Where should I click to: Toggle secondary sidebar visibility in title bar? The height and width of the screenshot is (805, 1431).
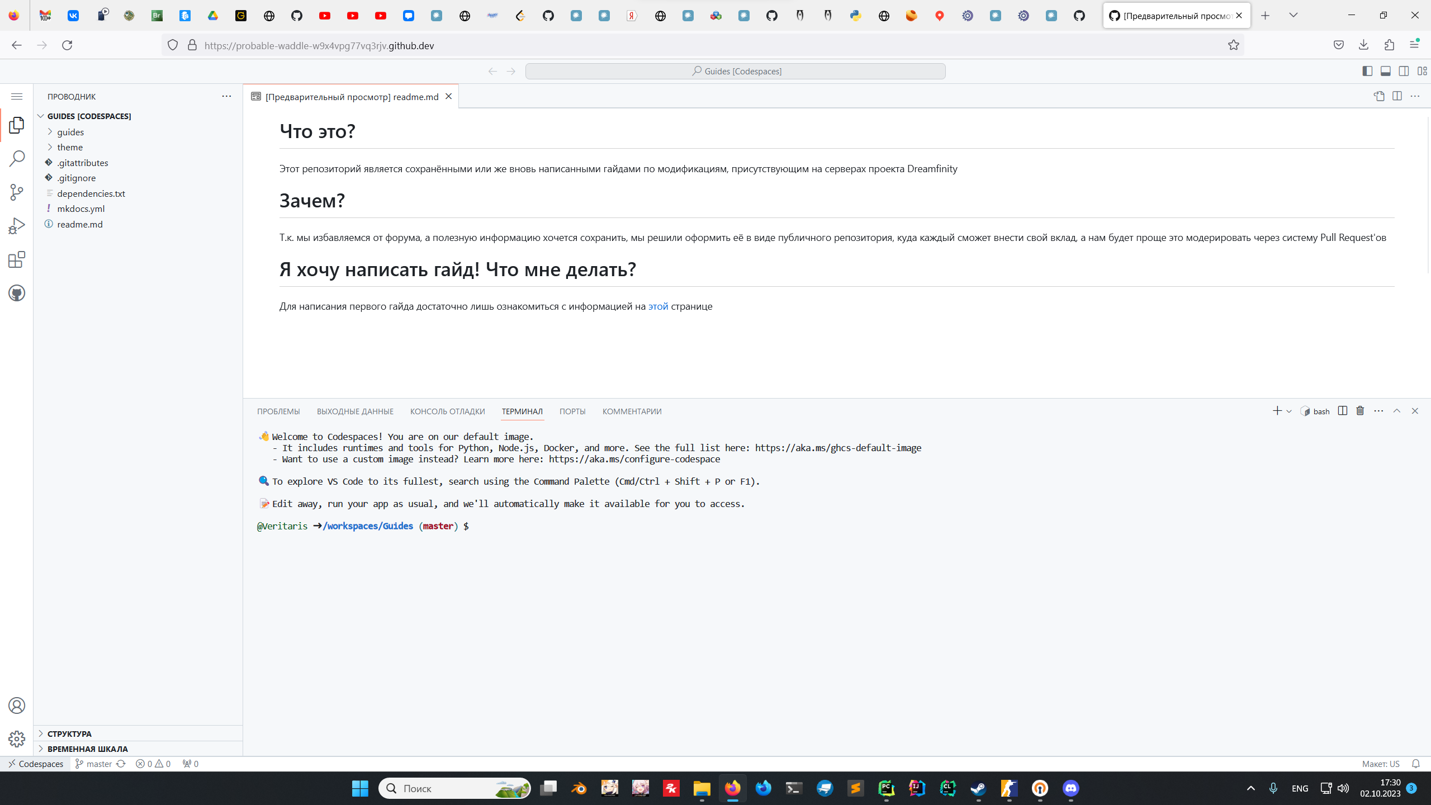click(x=1404, y=71)
